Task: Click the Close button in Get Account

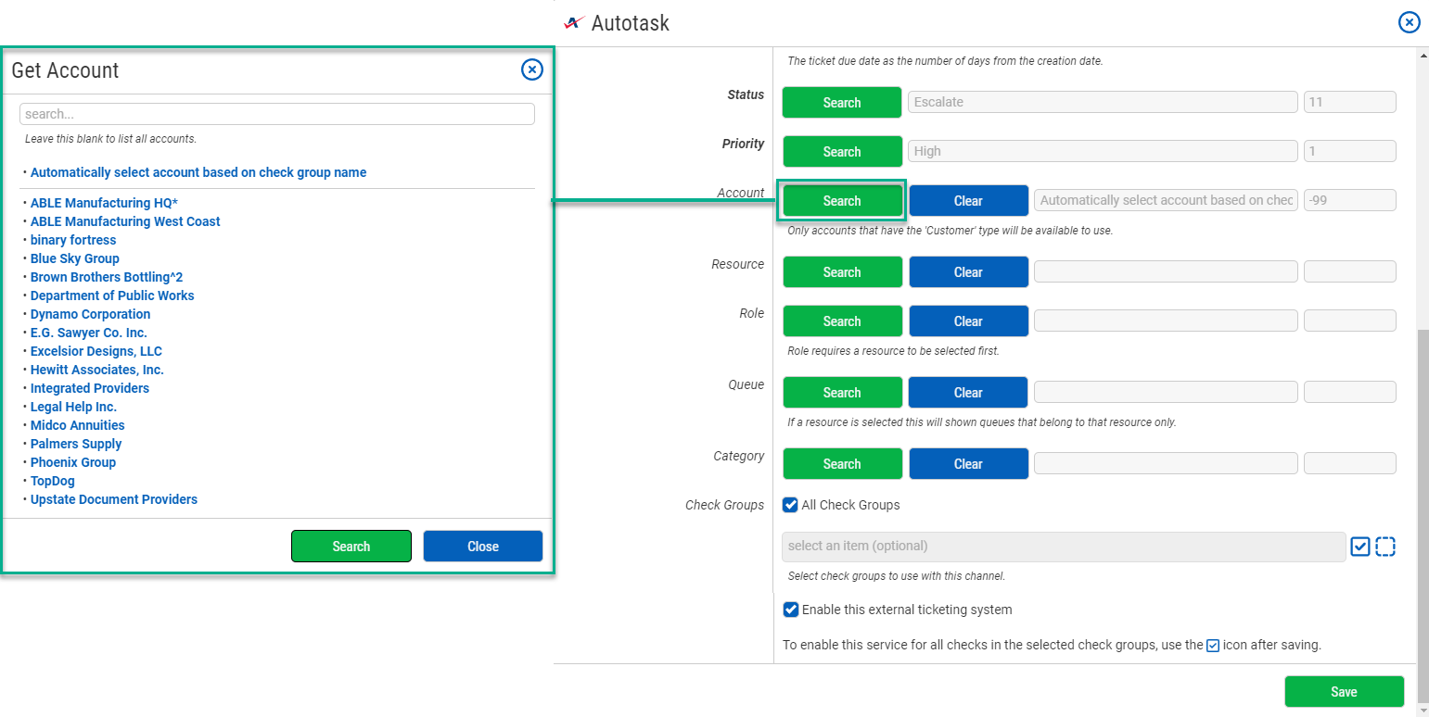Action: (482, 547)
